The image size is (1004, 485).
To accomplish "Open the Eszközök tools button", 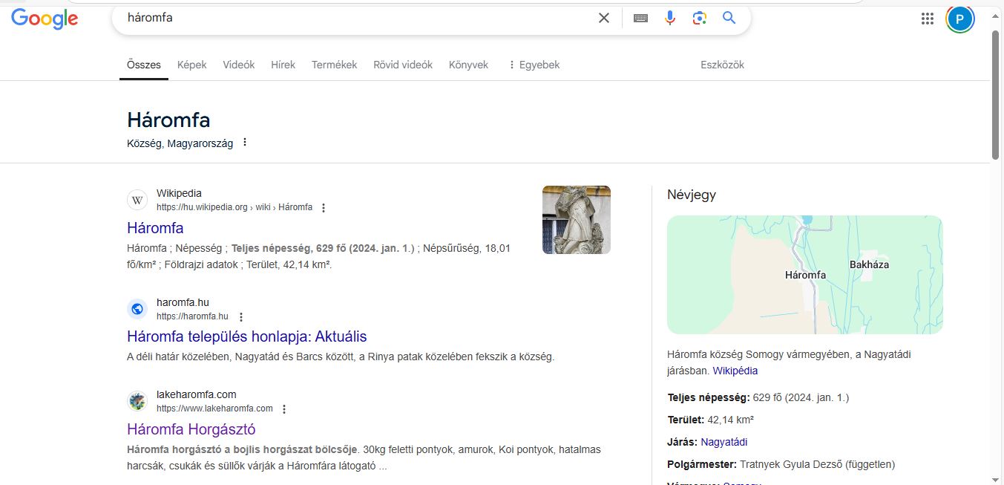I will 721,65.
